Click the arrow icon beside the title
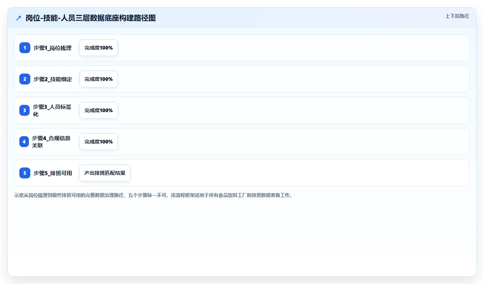 (x=19, y=18)
